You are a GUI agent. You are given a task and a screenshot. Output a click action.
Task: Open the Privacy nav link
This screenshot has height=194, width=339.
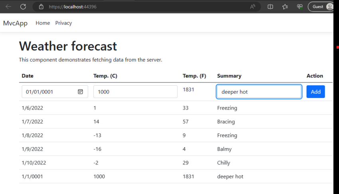(x=63, y=23)
